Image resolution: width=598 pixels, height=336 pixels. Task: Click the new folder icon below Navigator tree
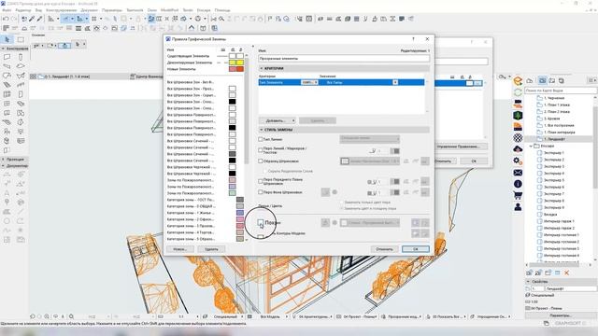tap(548, 273)
